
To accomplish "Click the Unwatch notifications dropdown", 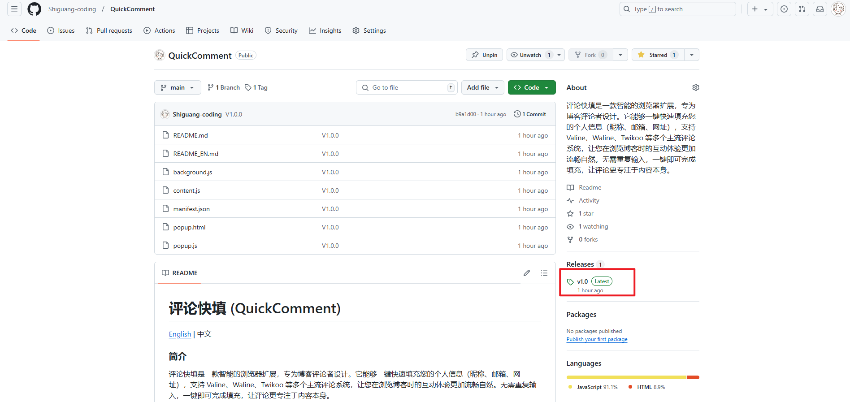I will click(536, 55).
